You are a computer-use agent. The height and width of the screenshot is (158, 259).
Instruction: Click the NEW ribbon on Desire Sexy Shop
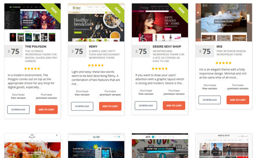(x=180, y=11)
